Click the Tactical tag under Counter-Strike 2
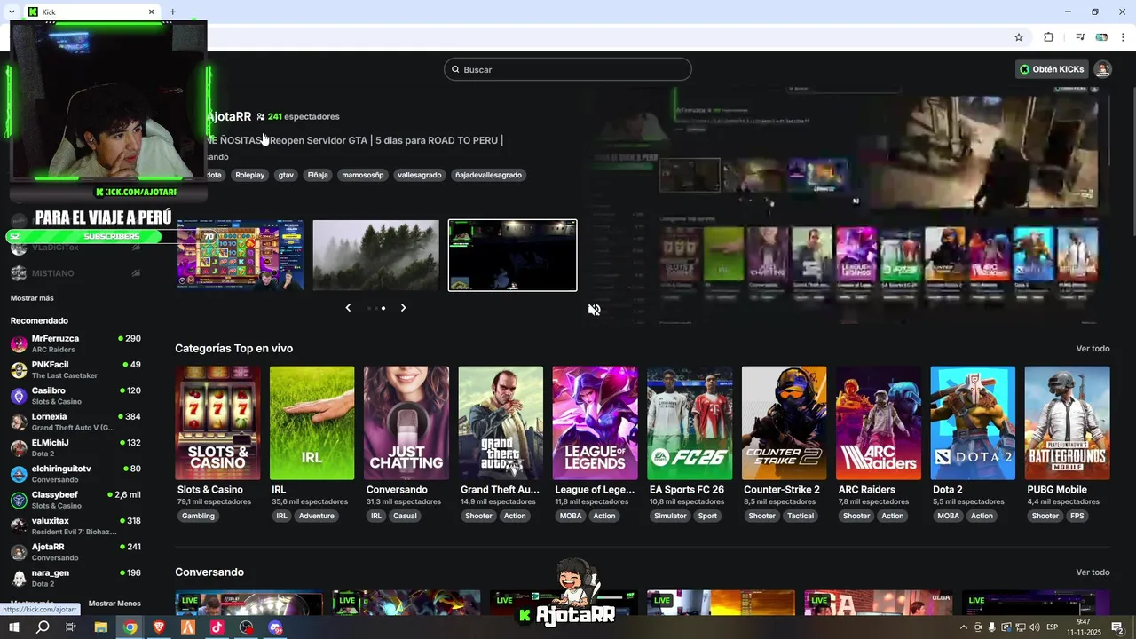 pyautogui.click(x=800, y=516)
